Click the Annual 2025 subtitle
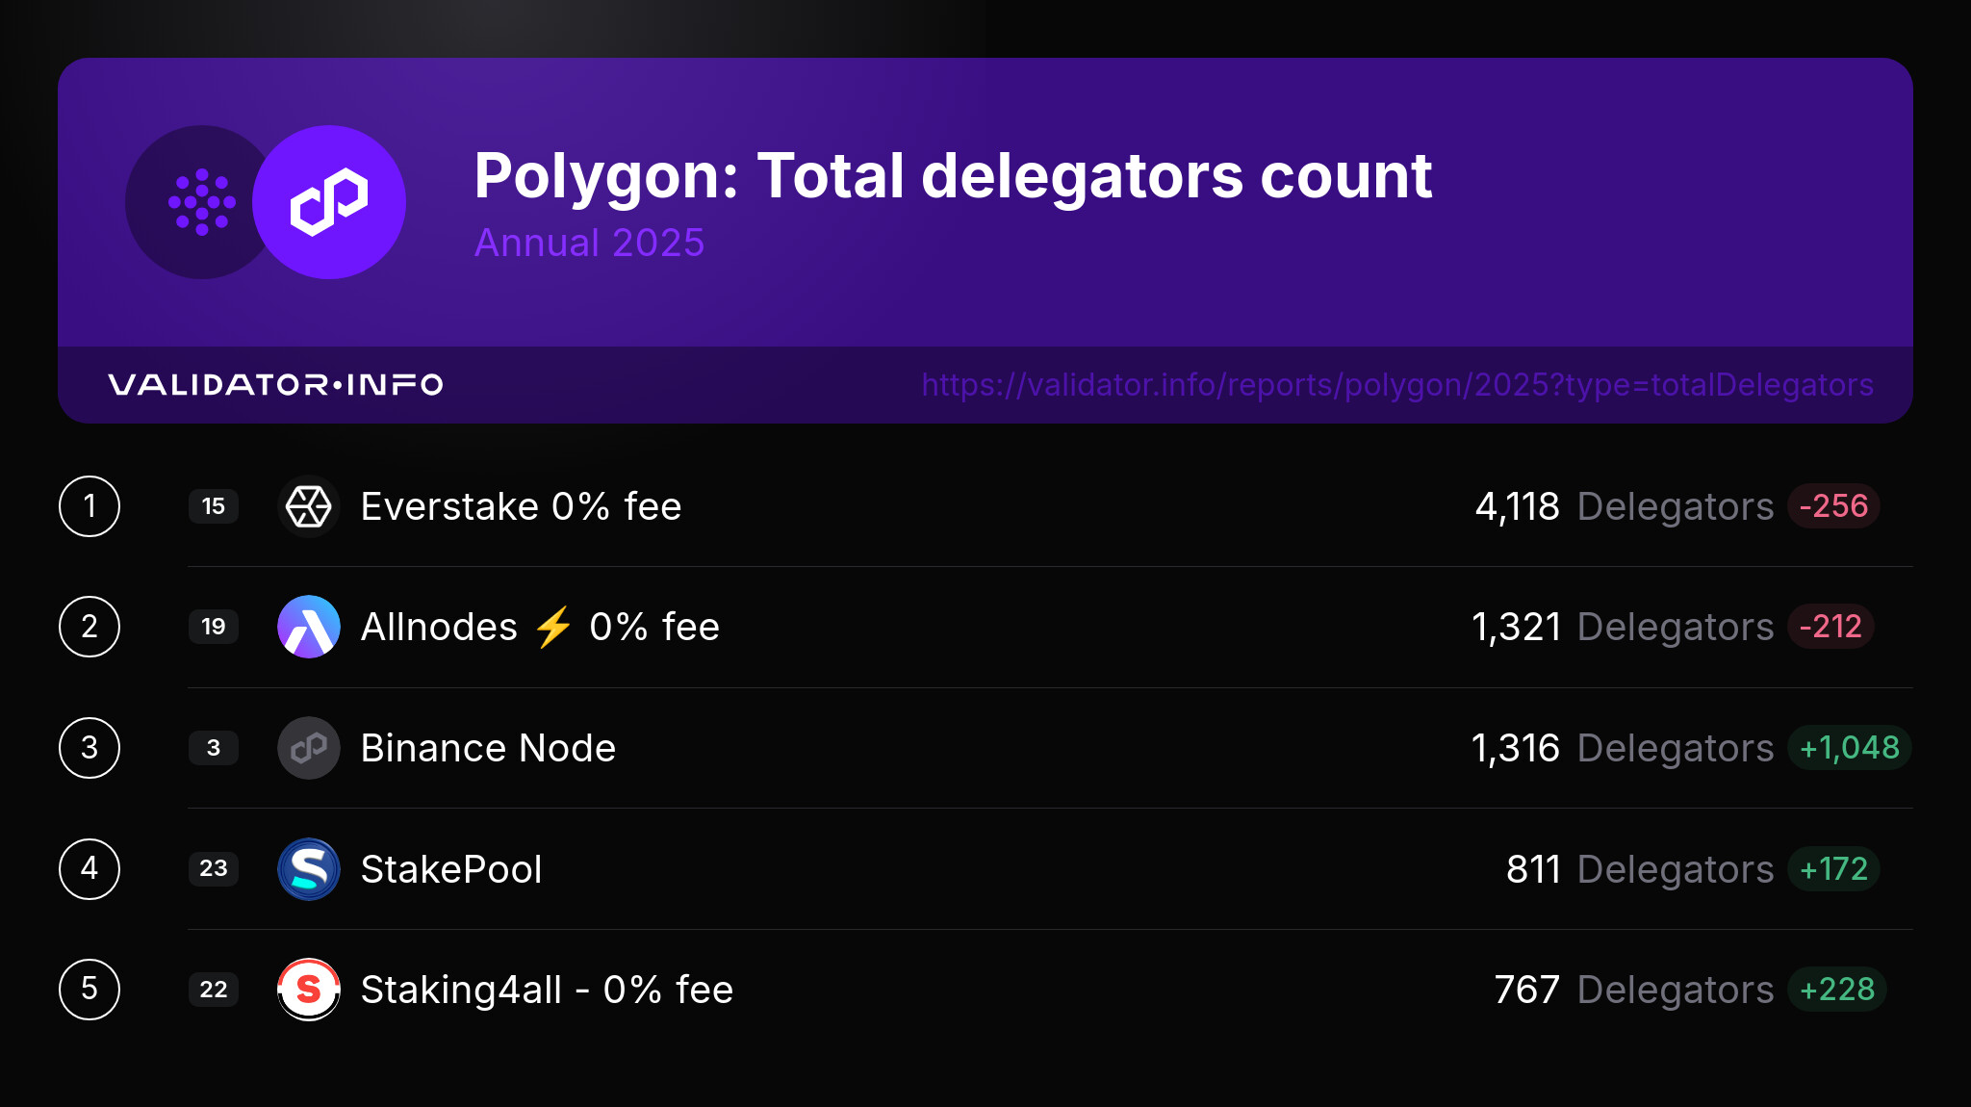The height and width of the screenshot is (1107, 1971). pos(589,243)
